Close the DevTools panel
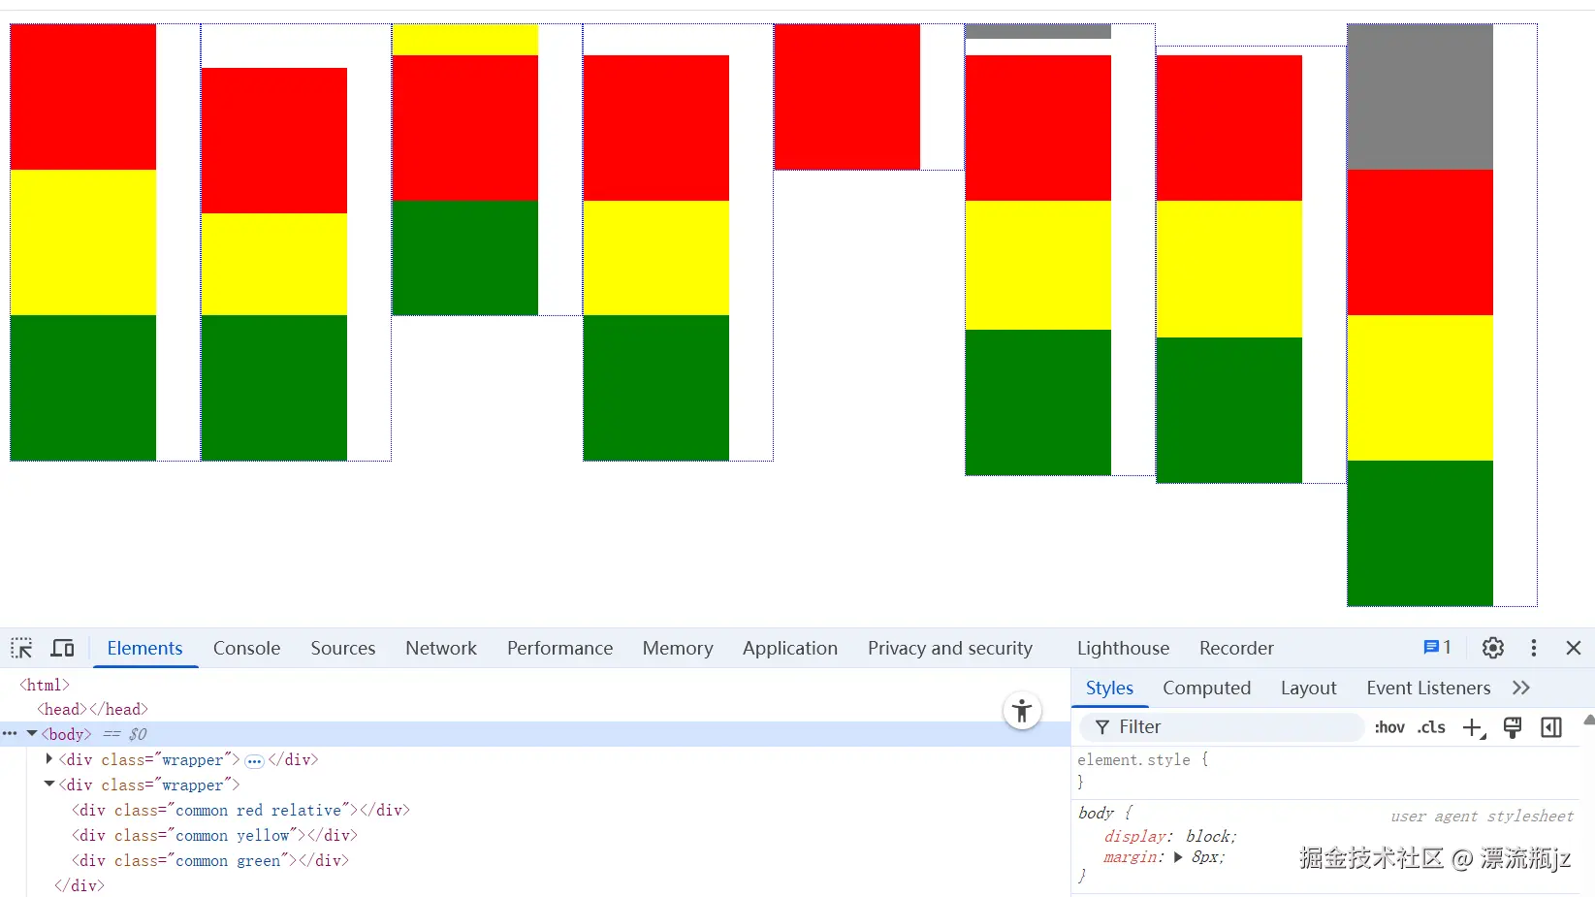The width and height of the screenshot is (1595, 897). [x=1574, y=648]
